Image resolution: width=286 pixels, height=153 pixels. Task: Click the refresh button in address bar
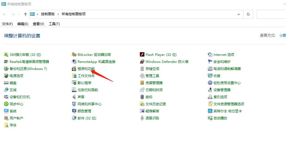pos(248,14)
